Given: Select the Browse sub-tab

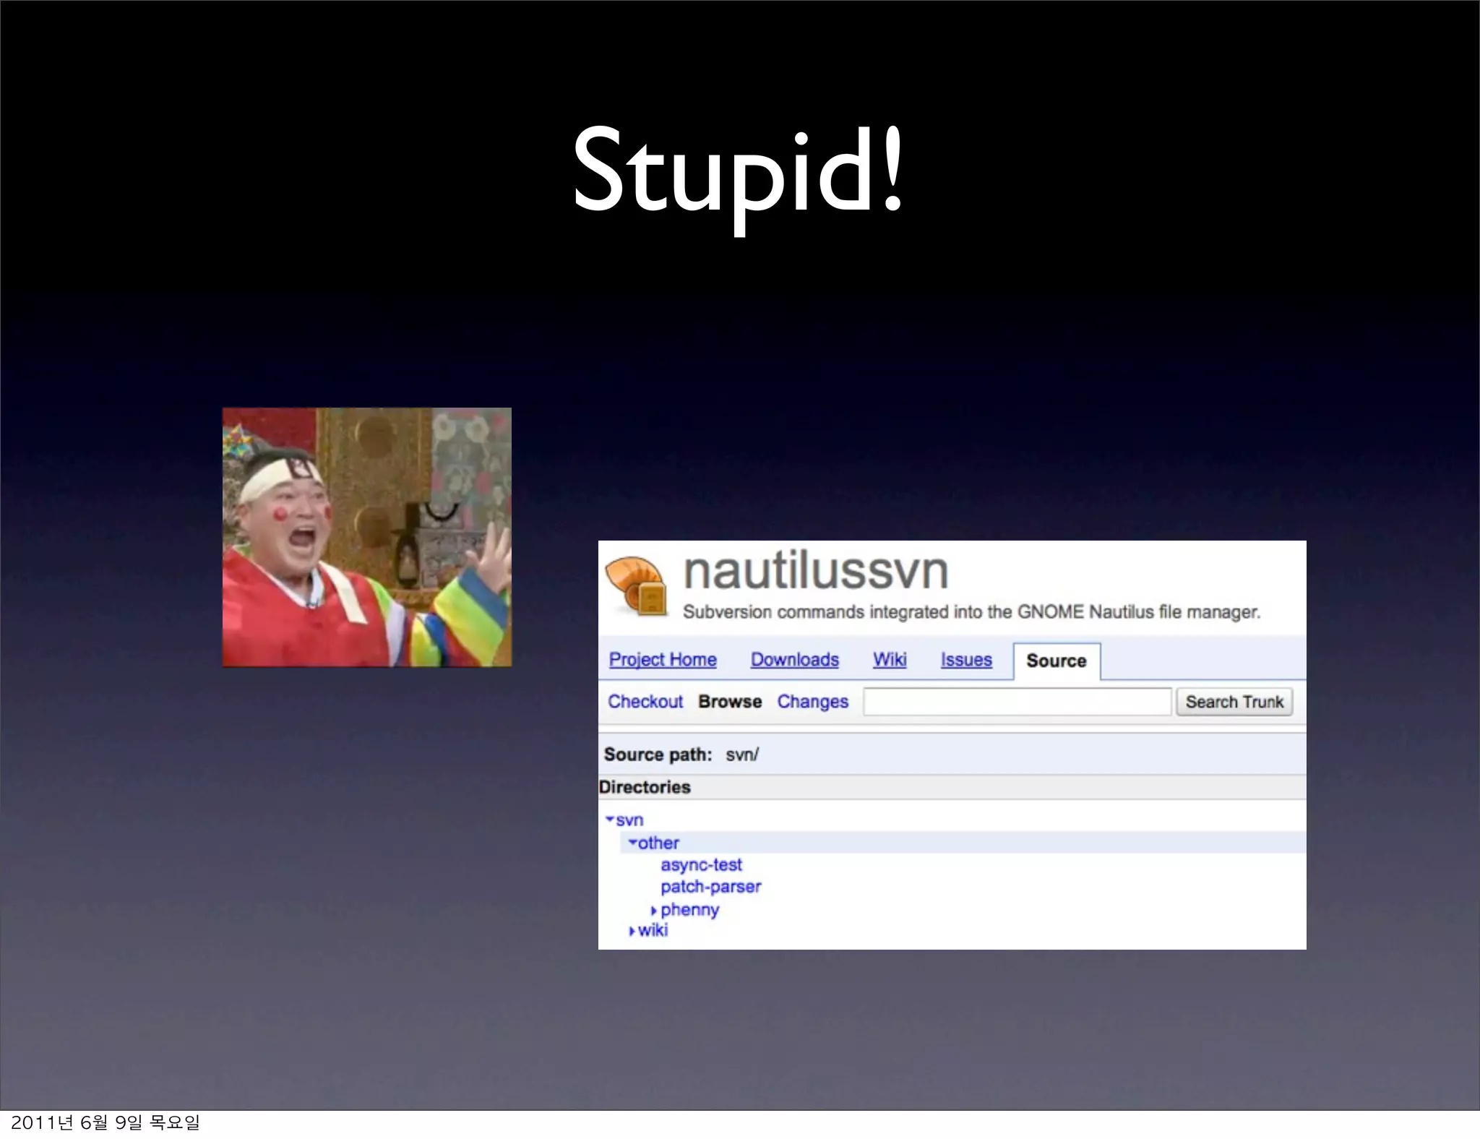Looking at the screenshot, I should click(730, 701).
